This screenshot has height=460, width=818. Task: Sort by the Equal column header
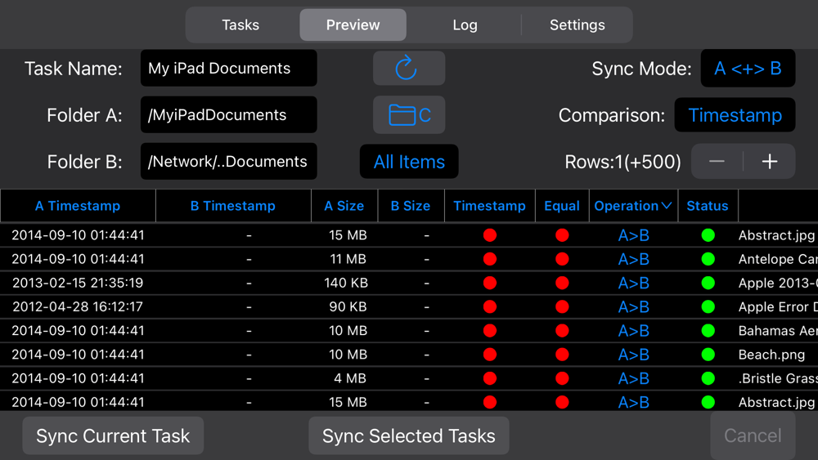[562, 206]
